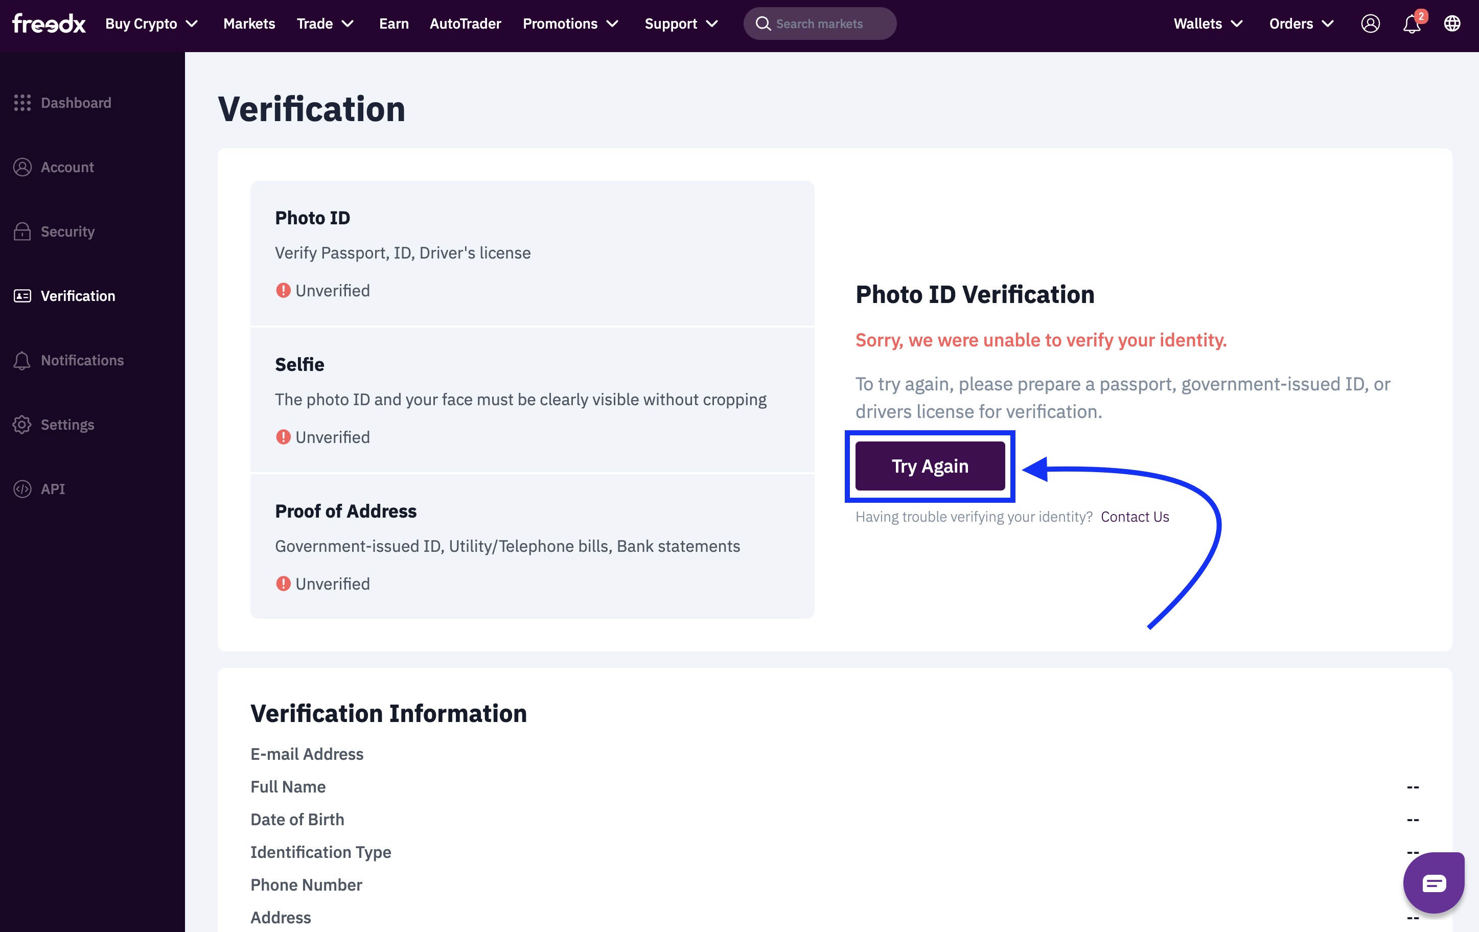Image resolution: width=1479 pixels, height=932 pixels.
Task: Click the API code icon
Action: pos(22,488)
